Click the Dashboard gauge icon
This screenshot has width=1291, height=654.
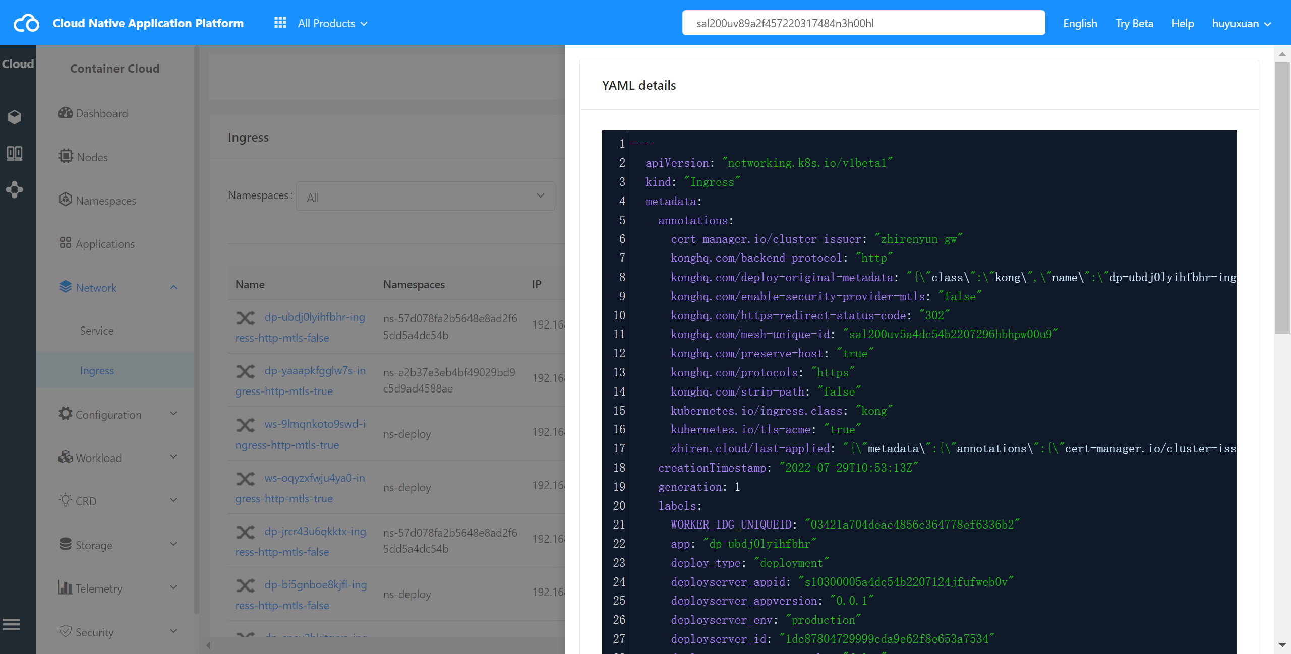click(x=65, y=113)
